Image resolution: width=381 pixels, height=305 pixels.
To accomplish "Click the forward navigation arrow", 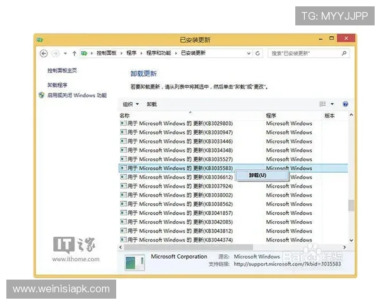I will tap(56, 53).
